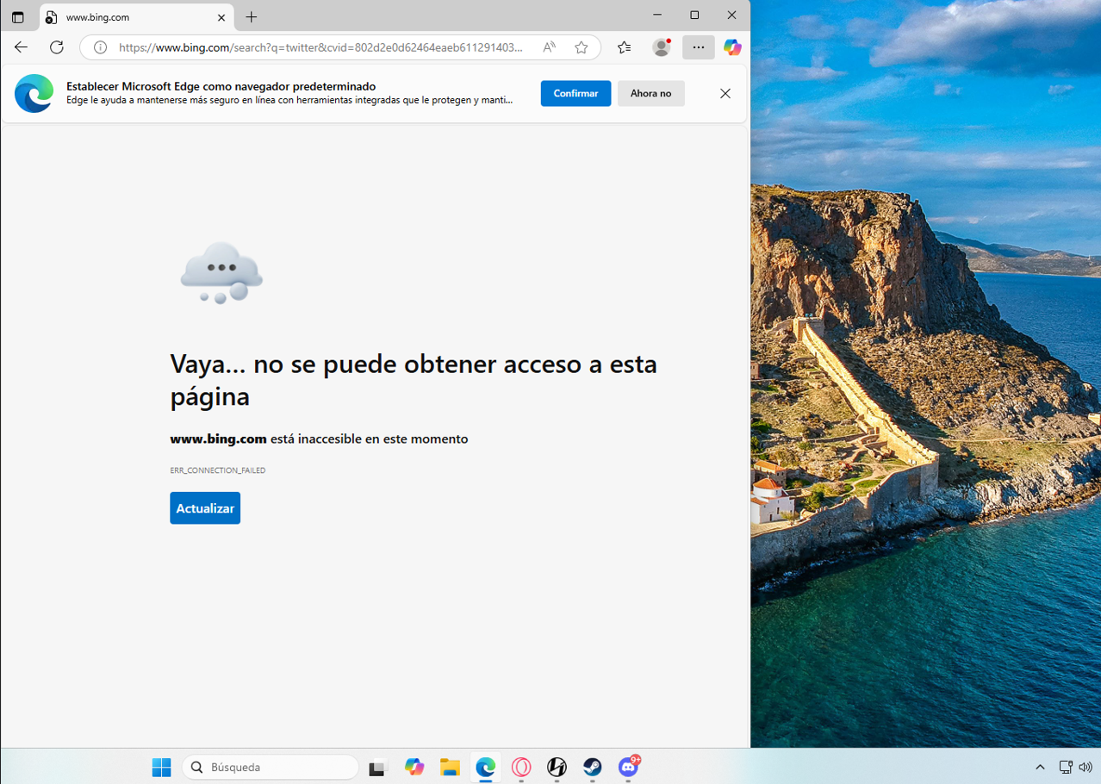Screen dimensions: 1101x784
Task: Close the www.bing.com tab
Action: tap(221, 17)
